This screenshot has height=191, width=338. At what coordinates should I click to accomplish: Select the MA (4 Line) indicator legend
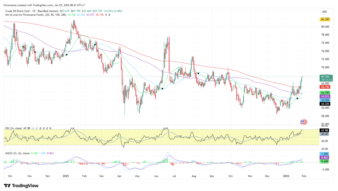click(31, 15)
